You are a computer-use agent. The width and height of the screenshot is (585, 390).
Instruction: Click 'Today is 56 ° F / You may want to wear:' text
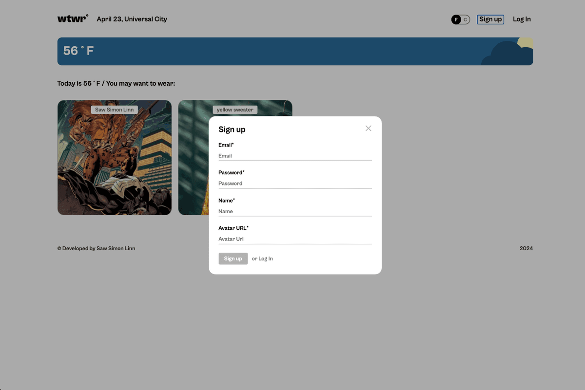pos(116,83)
